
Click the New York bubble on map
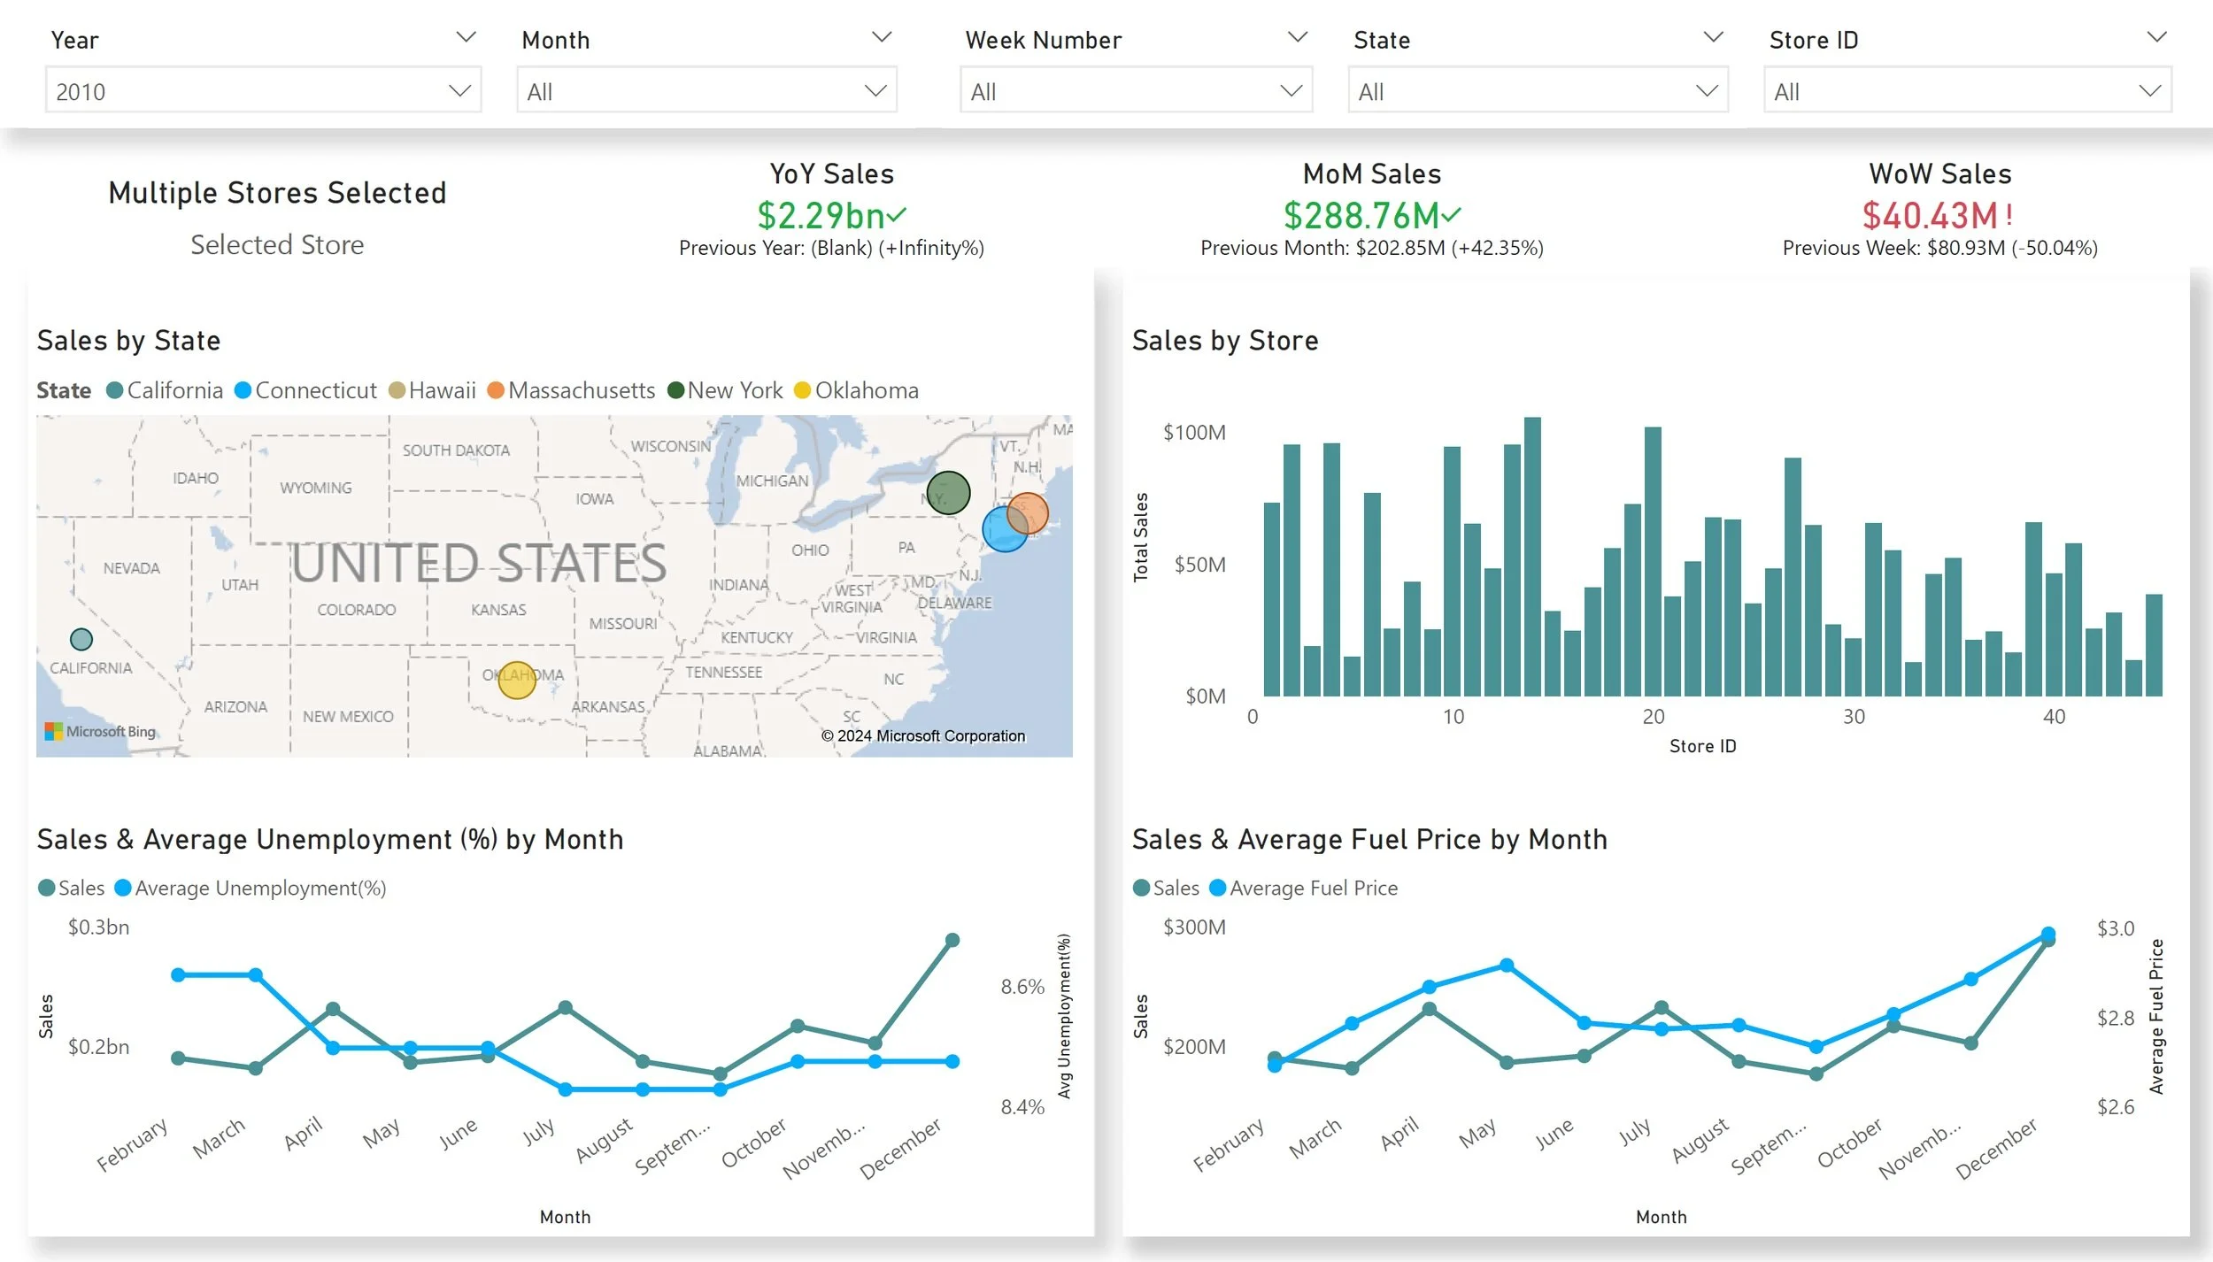(x=948, y=493)
